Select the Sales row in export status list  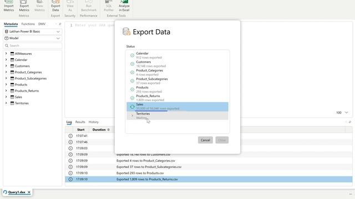(177, 107)
